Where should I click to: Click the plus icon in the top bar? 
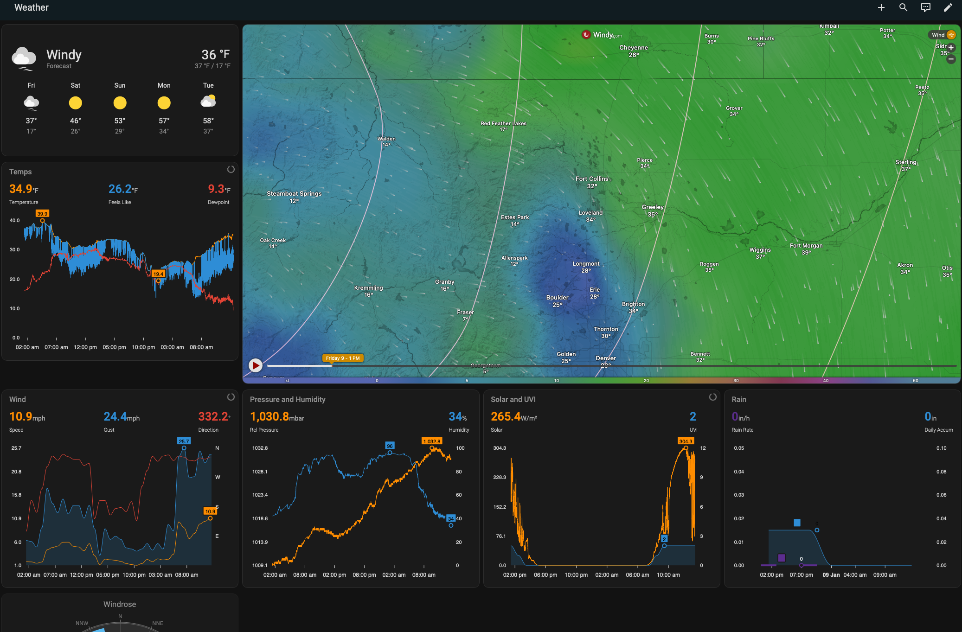880,7
